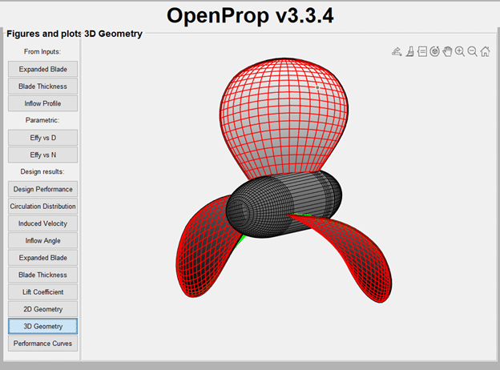Viewport: 500px width, 370px height.
Task: Select the Rotate 3D tool
Action: pos(434,51)
